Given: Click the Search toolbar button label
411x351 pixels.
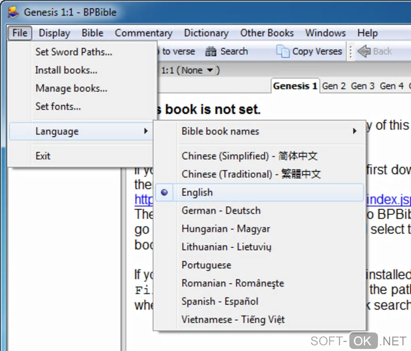Looking at the screenshot, I should (x=234, y=51).
